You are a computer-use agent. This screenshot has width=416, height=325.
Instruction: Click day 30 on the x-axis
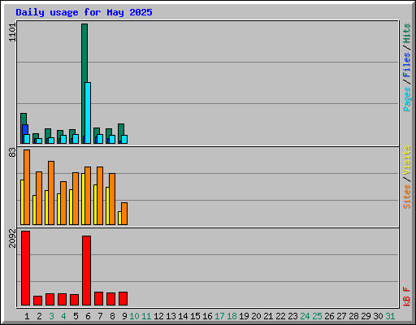[378, 316]
